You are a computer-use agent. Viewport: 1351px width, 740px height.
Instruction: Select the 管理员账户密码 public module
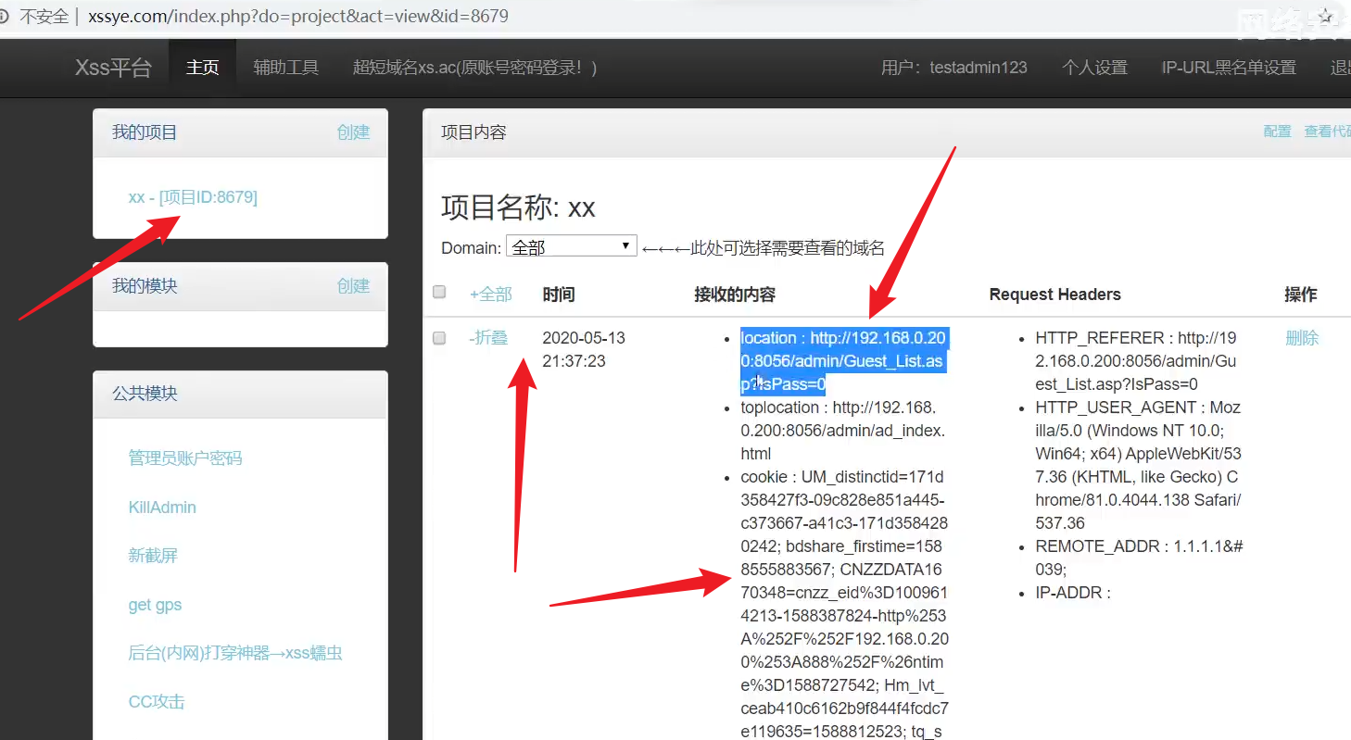point(184,458)
